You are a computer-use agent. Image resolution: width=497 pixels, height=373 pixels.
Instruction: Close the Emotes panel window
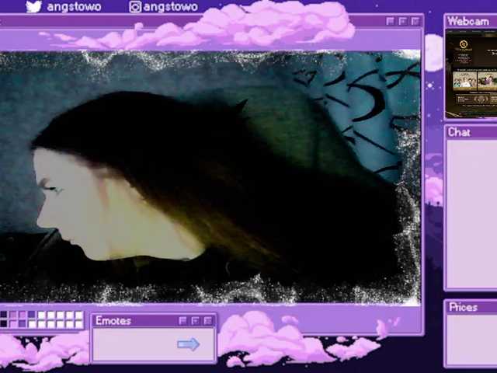tap(207, 321)
